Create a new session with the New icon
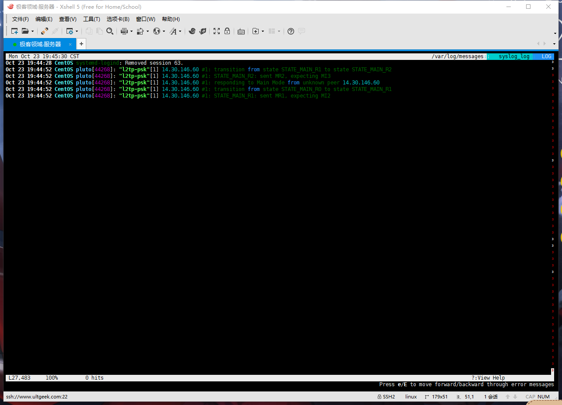 (x=15, y=31)
